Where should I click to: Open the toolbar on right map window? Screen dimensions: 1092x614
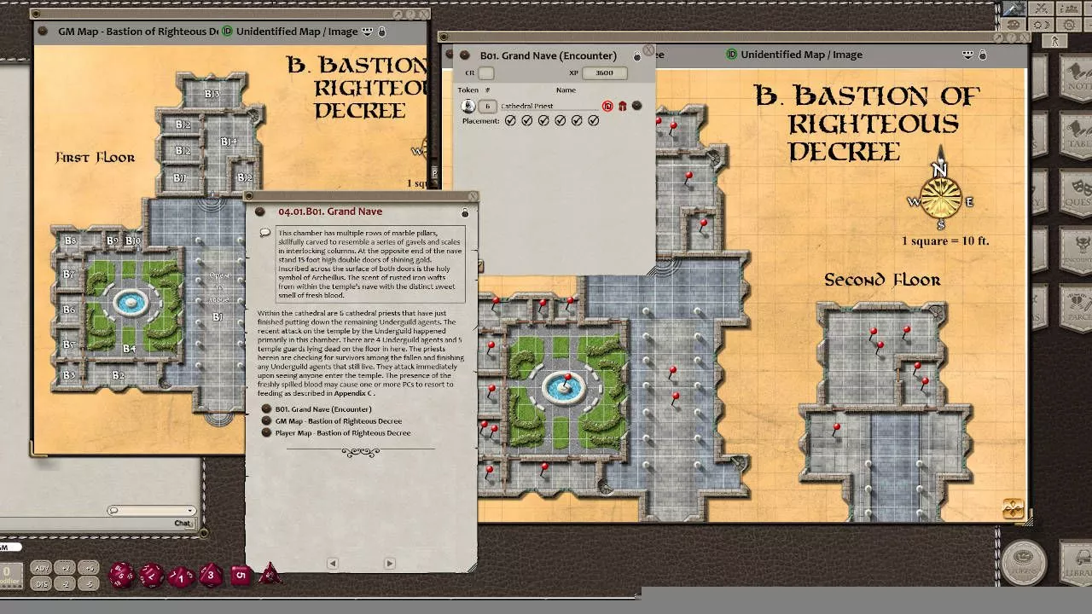tap(968, 55)
